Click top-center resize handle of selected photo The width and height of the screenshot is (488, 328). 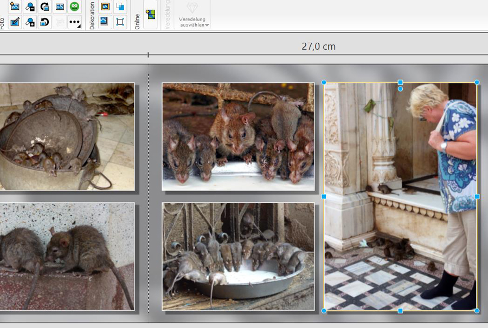point(400,83)
